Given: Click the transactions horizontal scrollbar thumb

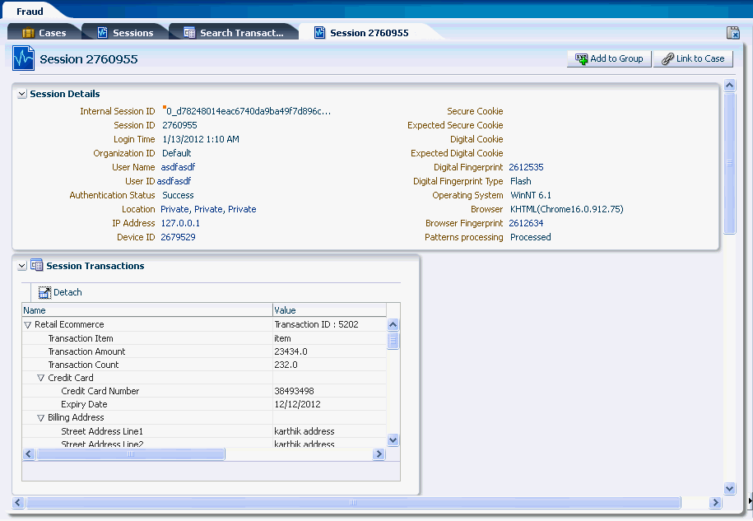Looking at the screenshot, I should pos(131,454).
